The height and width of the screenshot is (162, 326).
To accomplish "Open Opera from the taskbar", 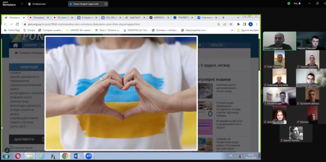I will point(18,156).
